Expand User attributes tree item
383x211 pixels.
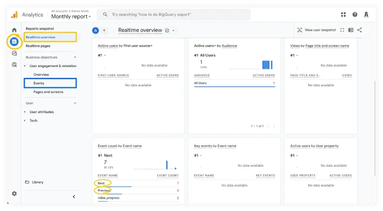(x=24, y=112)
